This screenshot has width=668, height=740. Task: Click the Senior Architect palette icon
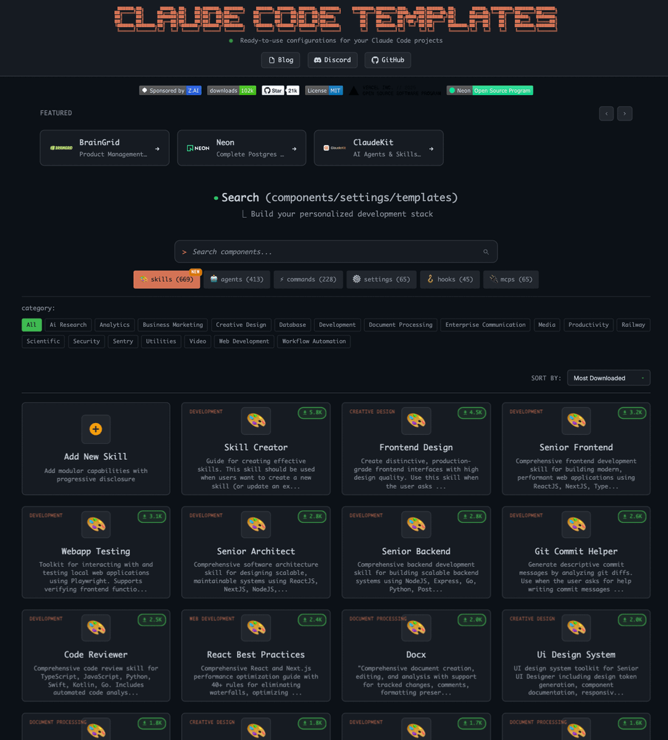[256, 525]
